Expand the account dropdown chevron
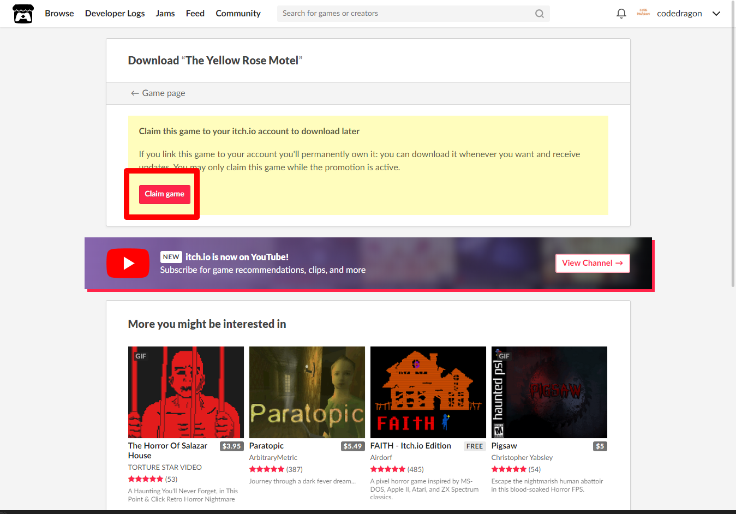 pyautogui.click(x=716, y=14)
